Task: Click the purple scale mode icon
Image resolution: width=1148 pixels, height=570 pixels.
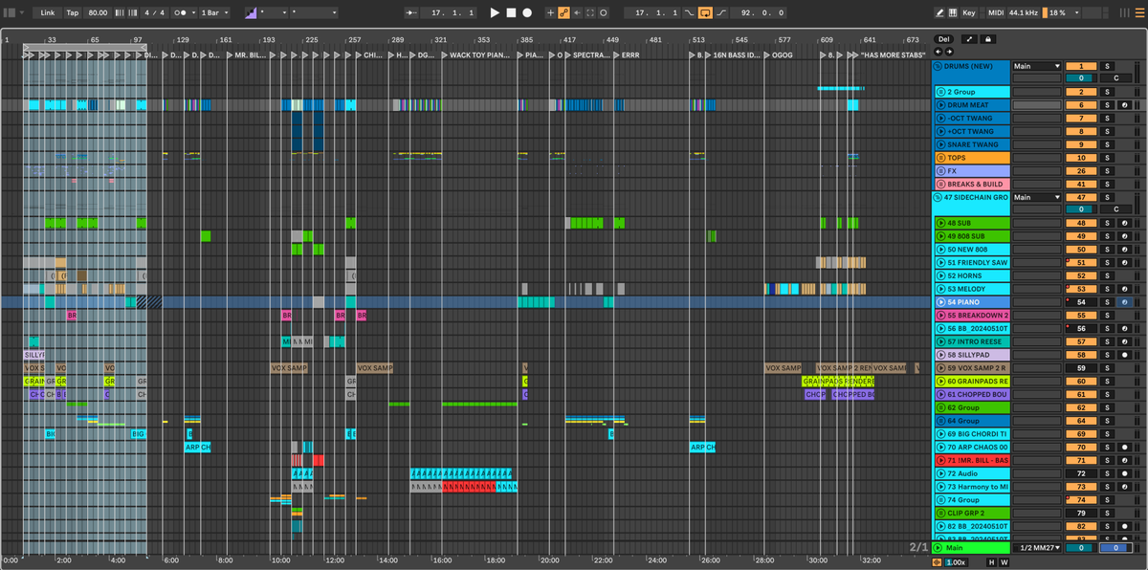Action: coord(251,13)
